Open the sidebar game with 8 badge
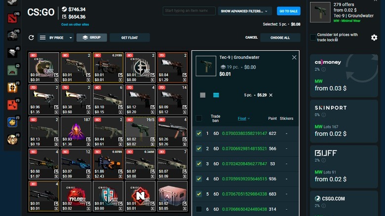Viewport: 385px width, 216px height. 12,53
